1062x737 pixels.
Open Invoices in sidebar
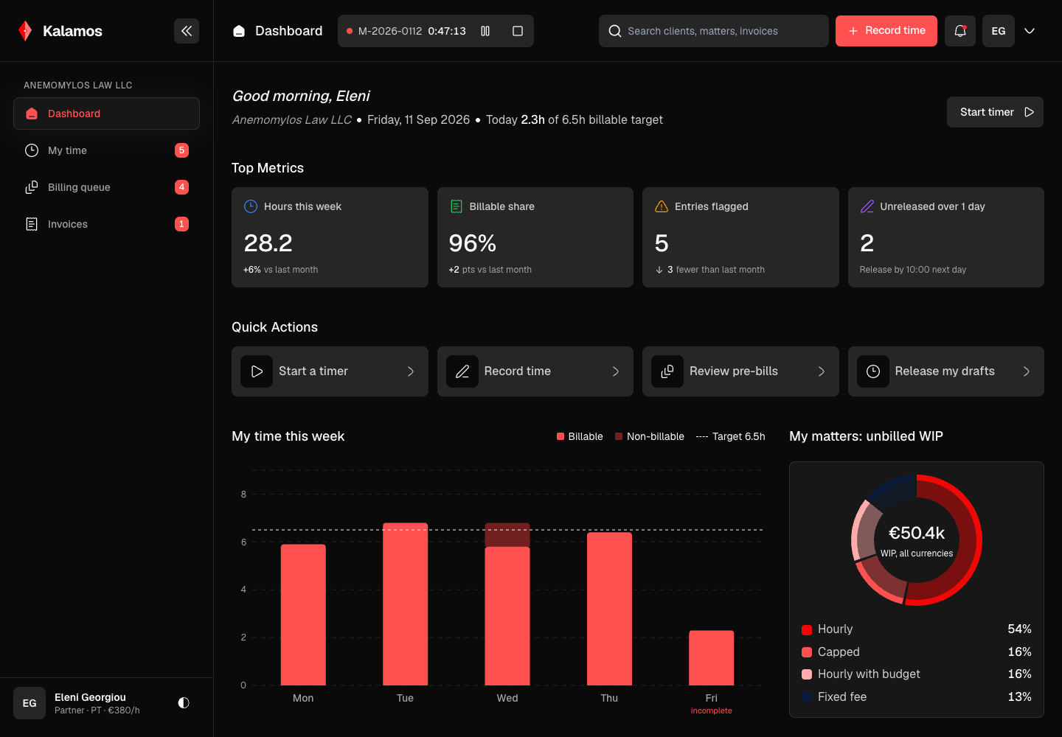[x=107, y=224]
